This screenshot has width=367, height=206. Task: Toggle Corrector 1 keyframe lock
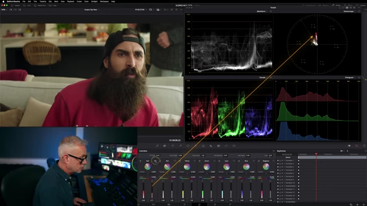(280, 160)
